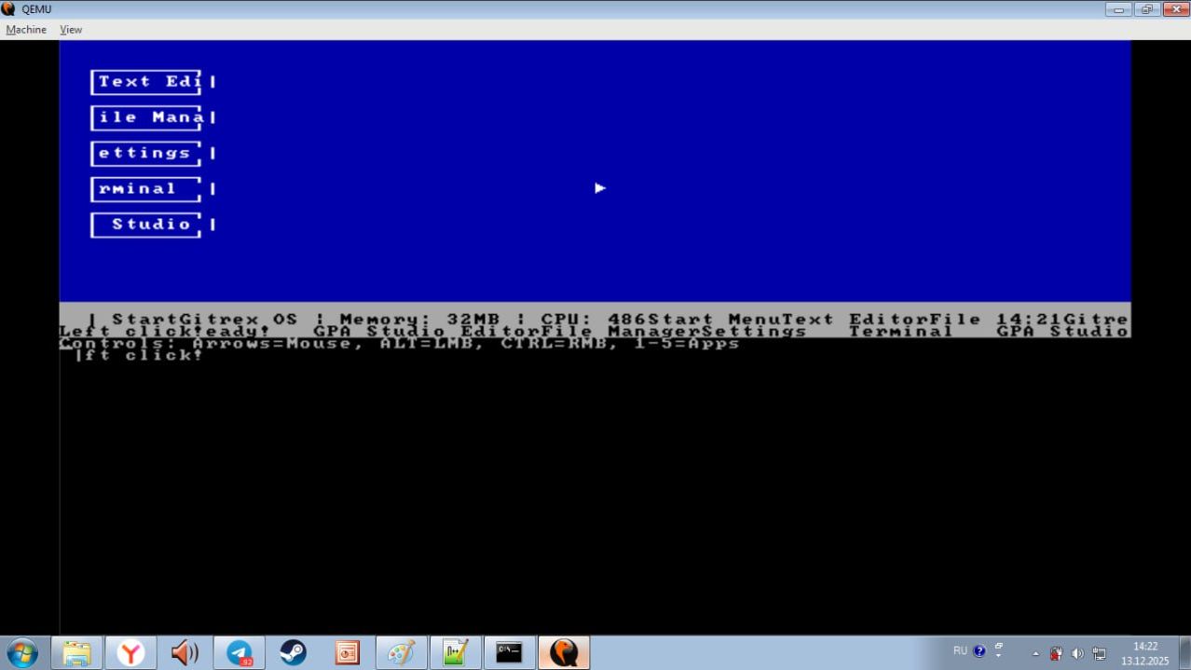Open Windows Explorer from the taskbar
The width and height of the screenshot is (1191, 670).
click(76, 653)
